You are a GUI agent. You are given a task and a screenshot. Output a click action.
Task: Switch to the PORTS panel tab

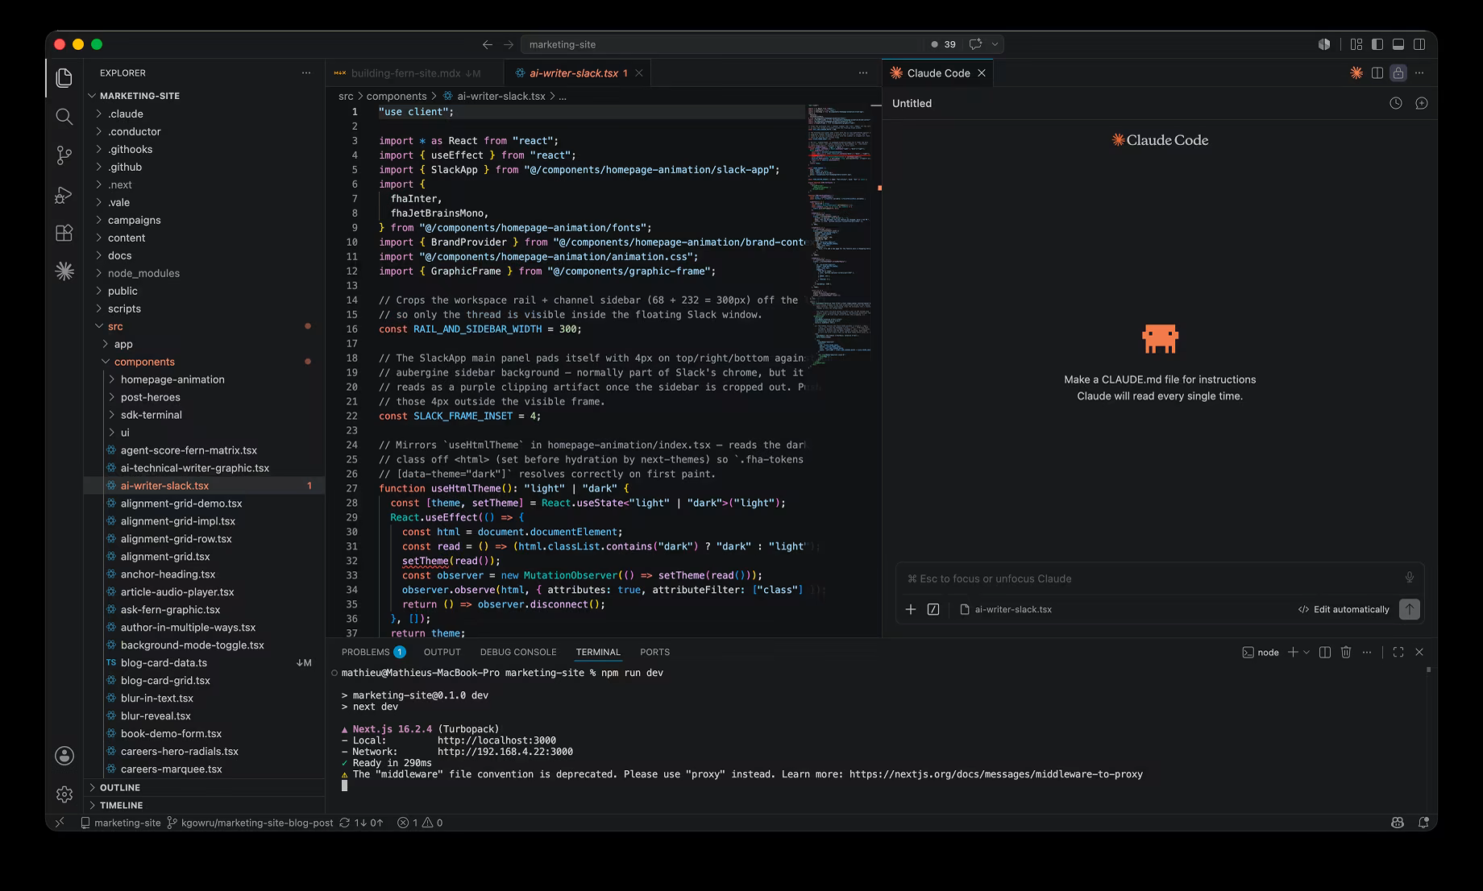(654, 652)
